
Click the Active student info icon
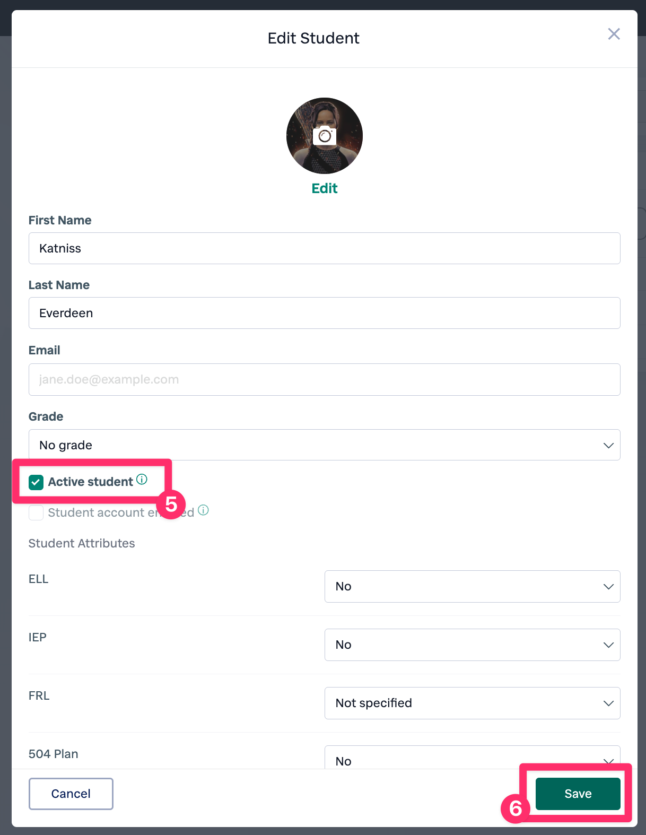[142, 480]
